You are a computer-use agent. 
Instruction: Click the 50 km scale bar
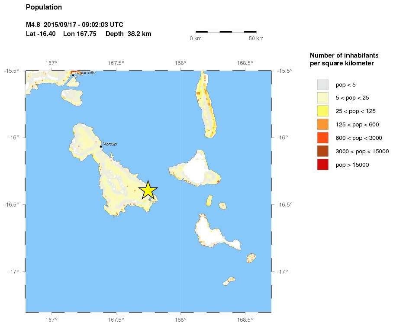pos(226,32)
